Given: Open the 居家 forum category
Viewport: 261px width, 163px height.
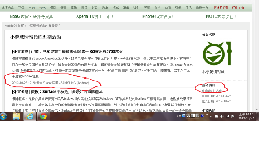Looking at the screenshot, I should click(x=147, y=8).
